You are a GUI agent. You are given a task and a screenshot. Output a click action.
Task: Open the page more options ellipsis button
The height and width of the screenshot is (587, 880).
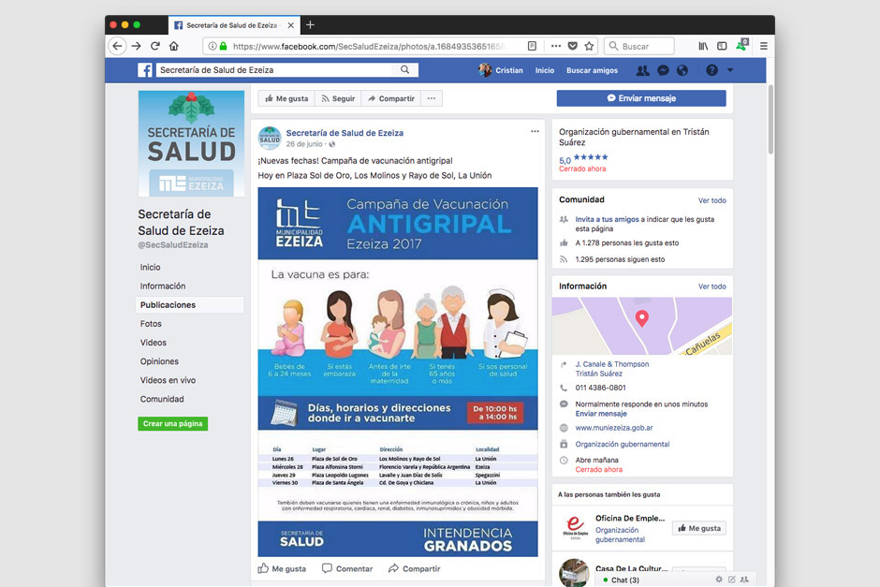click(431, 98)
